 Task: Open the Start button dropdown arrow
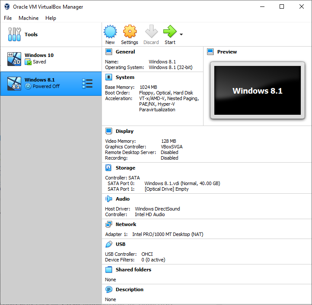[181, 35]
